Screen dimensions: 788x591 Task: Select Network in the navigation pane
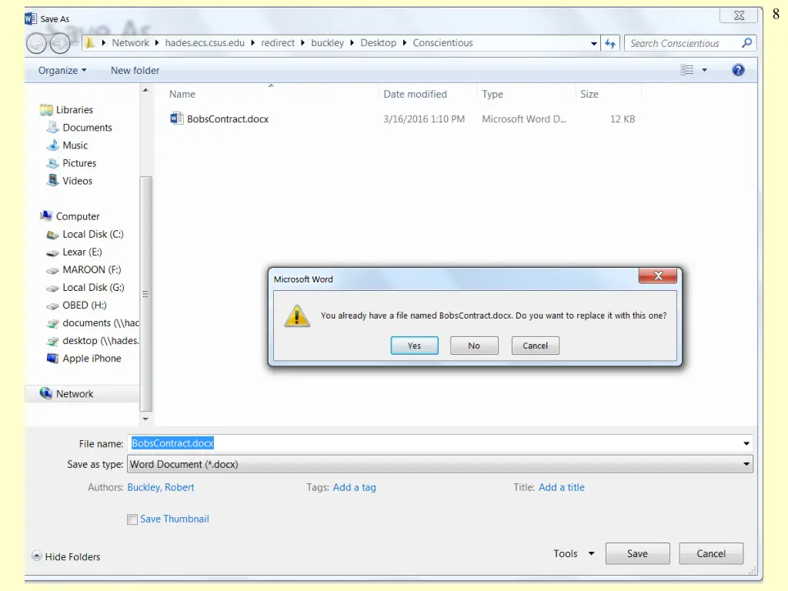[x=75, y=394]
